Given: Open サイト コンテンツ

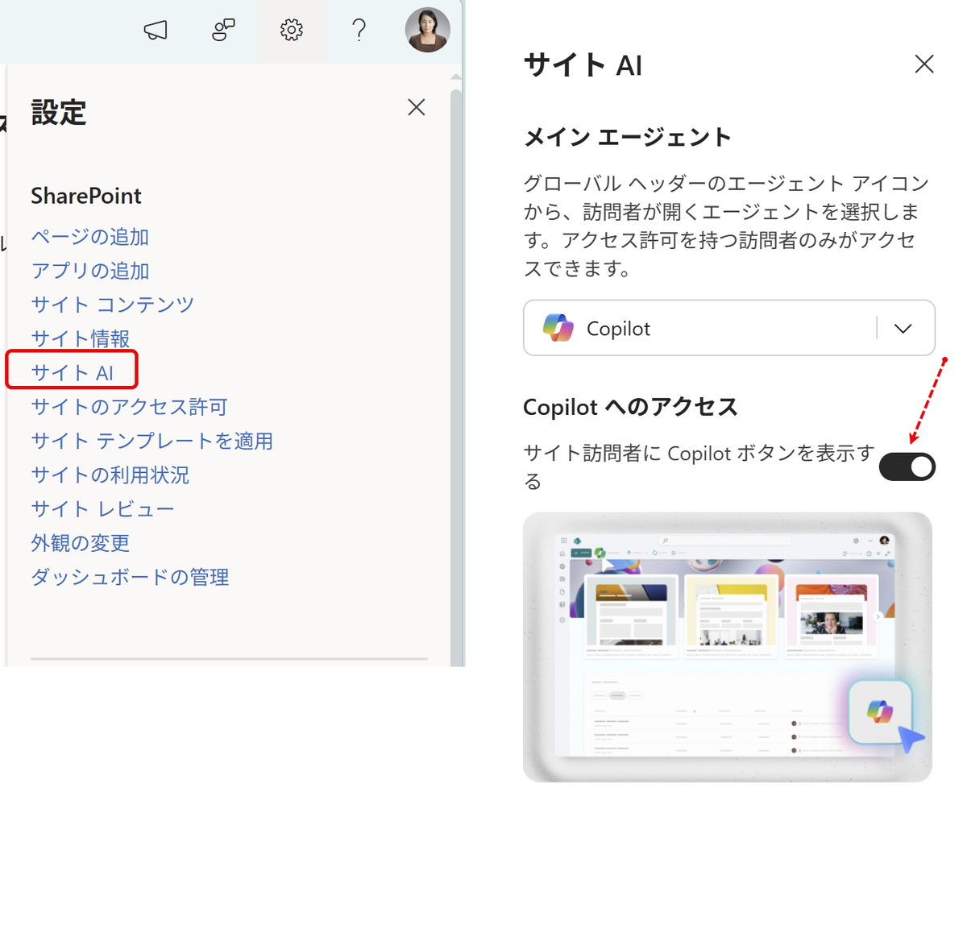Looking at the screenshot, I should [x=113, y=305].
